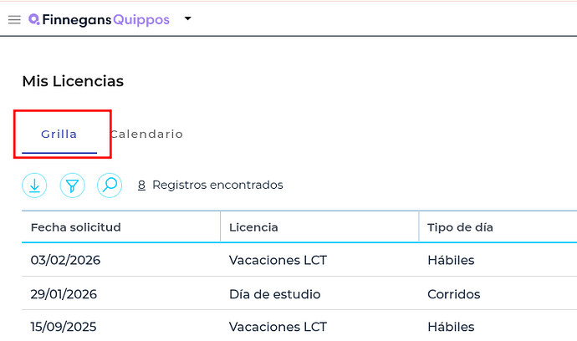The height and width of the screenshot is (341, 577).
Task: Click the Mis Licencias page heading
Action: click(73, 81)
